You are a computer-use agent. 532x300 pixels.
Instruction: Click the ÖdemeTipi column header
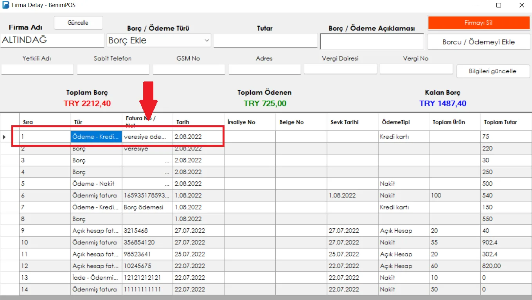click(404, 122)
